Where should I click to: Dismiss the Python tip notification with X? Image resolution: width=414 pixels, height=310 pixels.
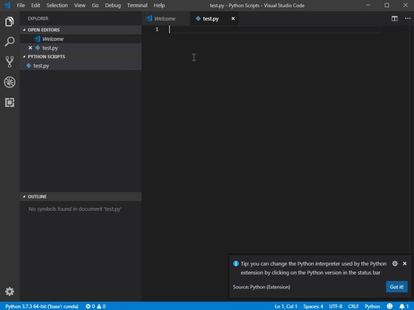405,264
